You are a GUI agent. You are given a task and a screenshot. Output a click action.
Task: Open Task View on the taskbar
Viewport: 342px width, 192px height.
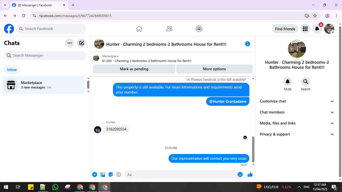(x=18, y=187)
